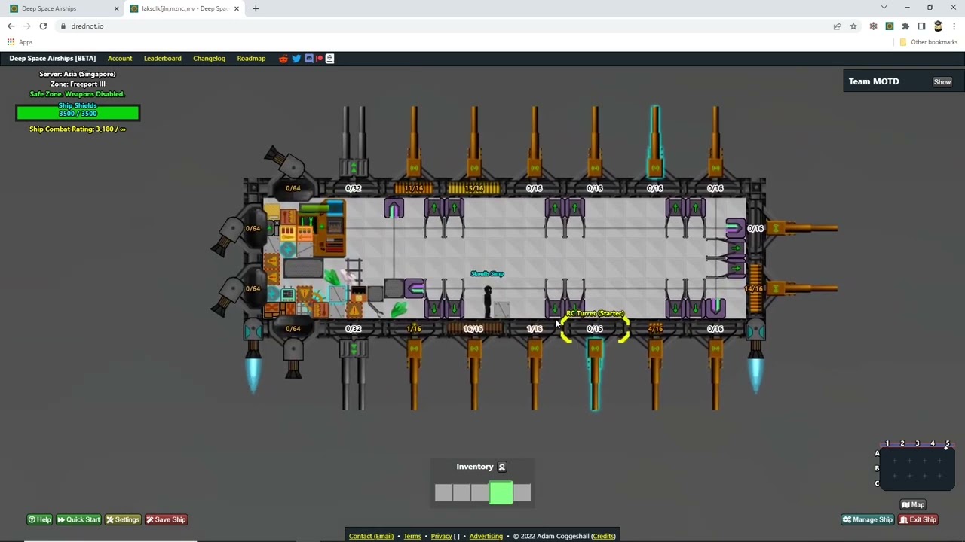The width and height of the screenshot is (965, 542).
Task: Click the 4/16 ammo hatch label
Action: pos(655,329)
